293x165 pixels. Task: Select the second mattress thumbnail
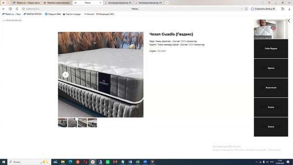[x=72, y=122]
